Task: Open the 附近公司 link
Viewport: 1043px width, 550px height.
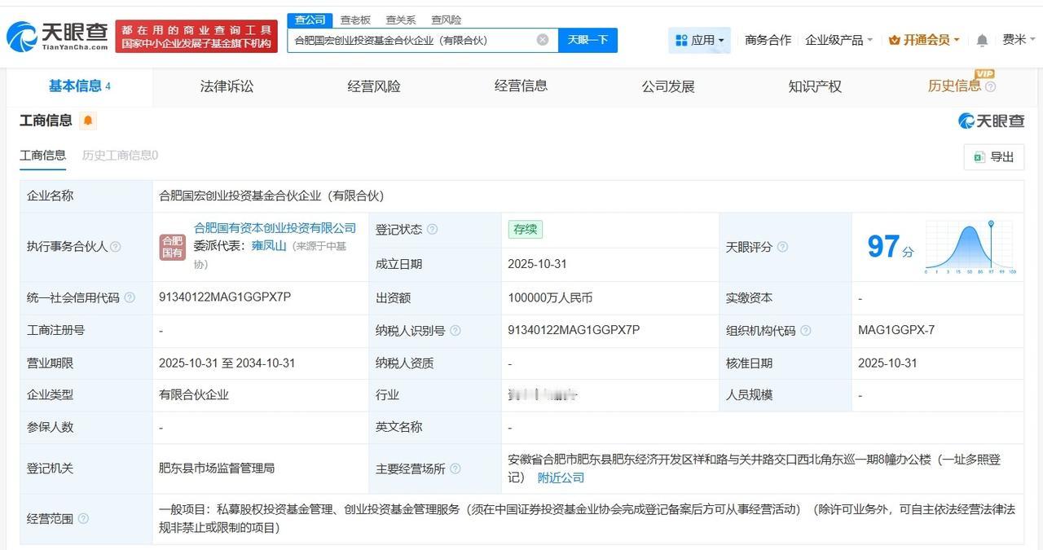Action: pyautogui.click(x=561, y=476)
